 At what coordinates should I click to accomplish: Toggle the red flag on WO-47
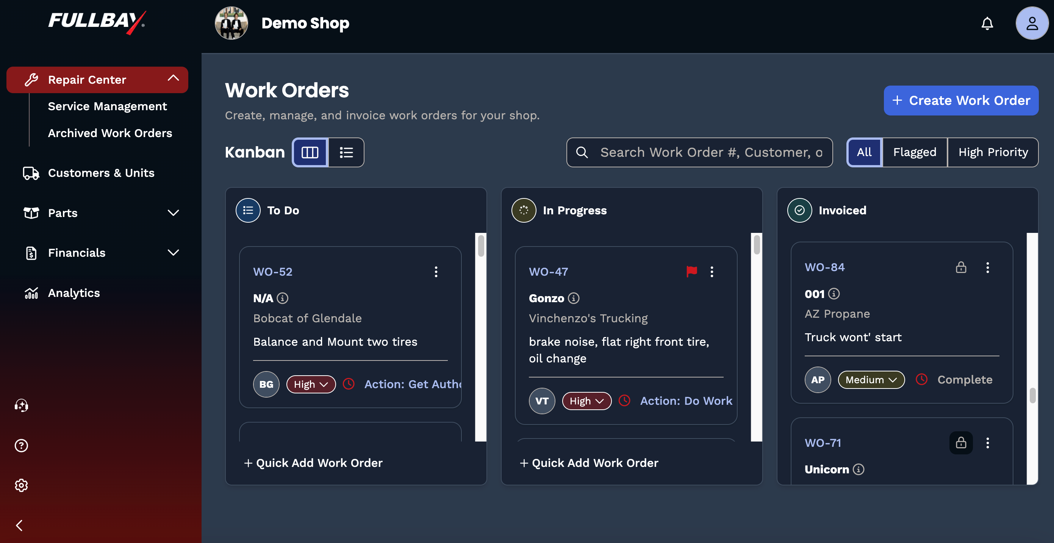(x=691, y=271)
